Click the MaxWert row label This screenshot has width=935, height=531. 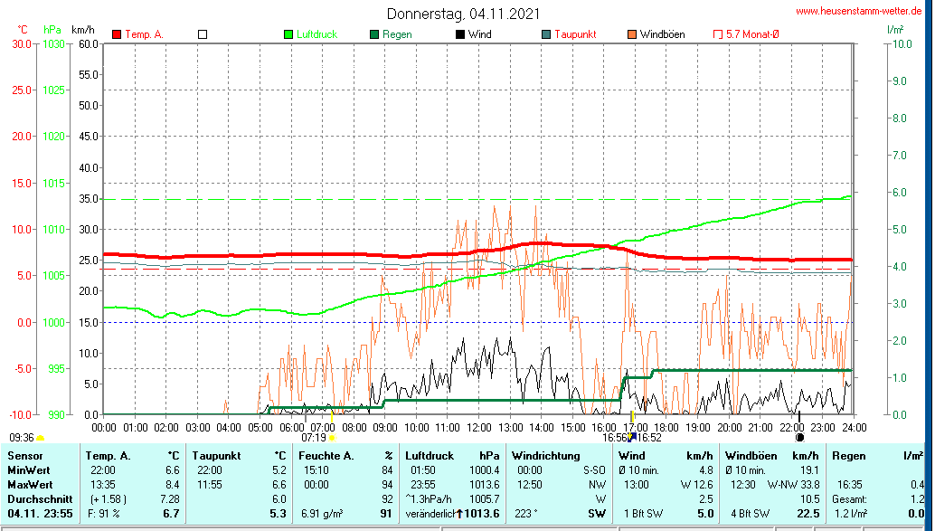(x=27, y=485)
